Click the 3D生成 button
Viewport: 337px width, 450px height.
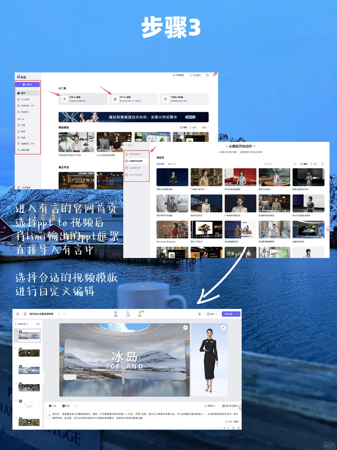click(228, 314)
